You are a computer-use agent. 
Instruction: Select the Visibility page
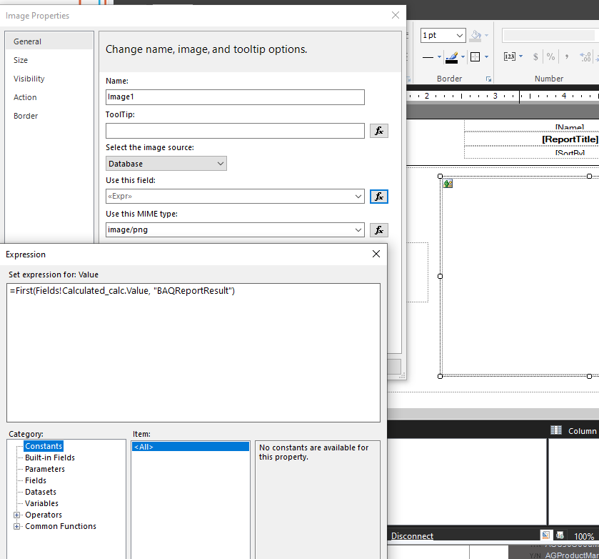pyautogui.click(x=29, y=79)
